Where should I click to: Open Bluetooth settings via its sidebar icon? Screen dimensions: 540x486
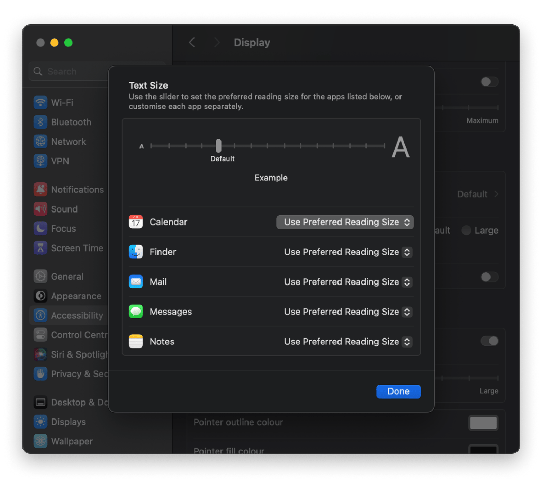40,122
